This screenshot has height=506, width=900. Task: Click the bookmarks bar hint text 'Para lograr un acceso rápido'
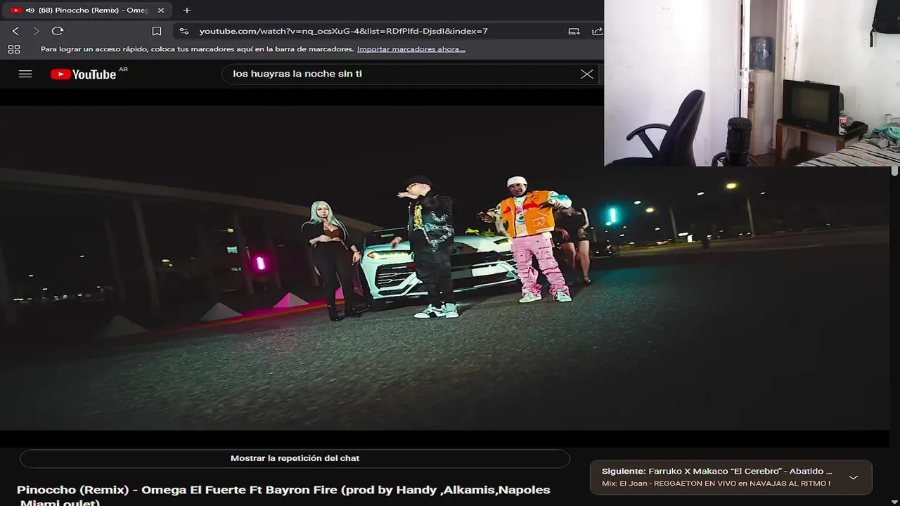point(197,49)
